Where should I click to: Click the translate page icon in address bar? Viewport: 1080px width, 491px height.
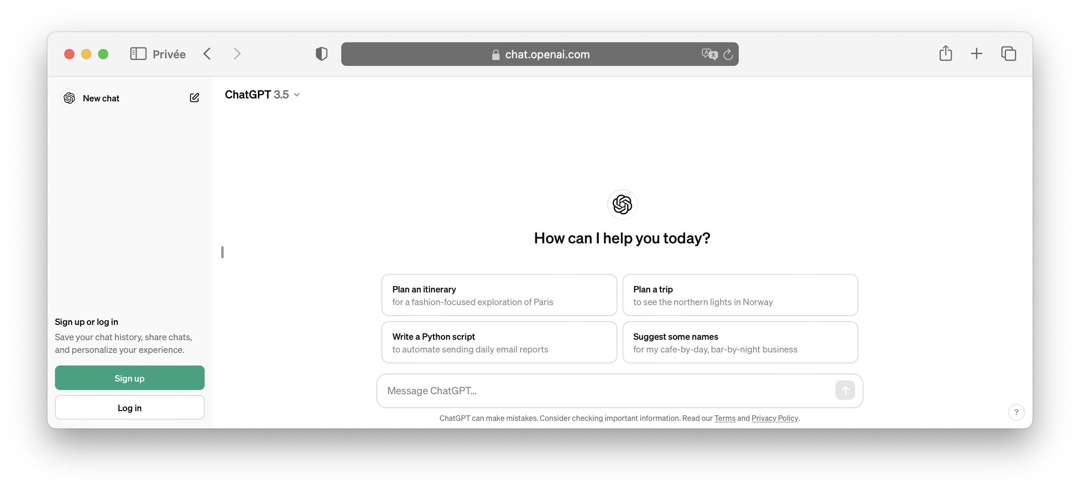click(710, 54)
